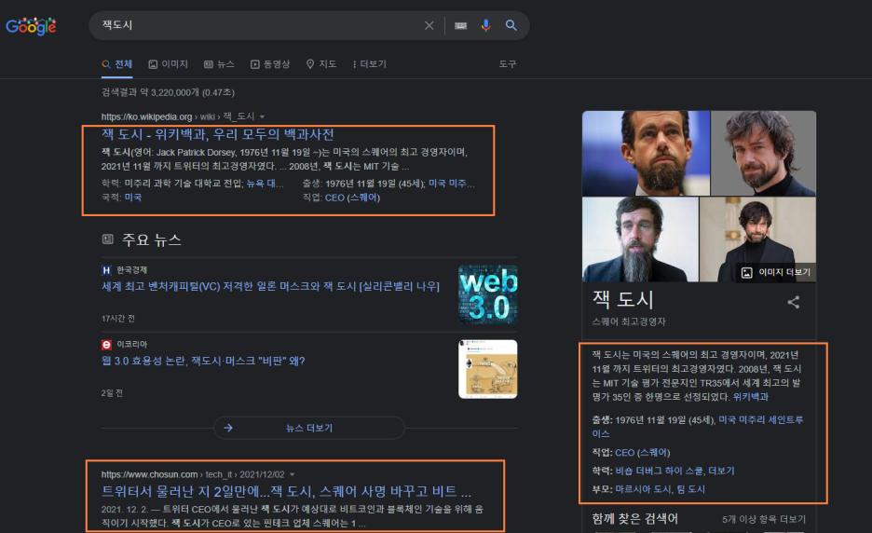
Task: Click the 비숍 더버그 하이 스쿨 link
Action: tap(659, 471)
